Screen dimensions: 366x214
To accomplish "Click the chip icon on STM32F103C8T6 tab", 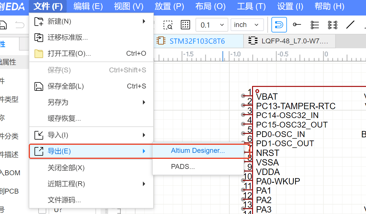I will click(x=161, y=41).
